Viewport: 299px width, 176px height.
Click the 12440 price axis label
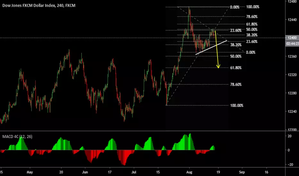(x=292, y=20)
